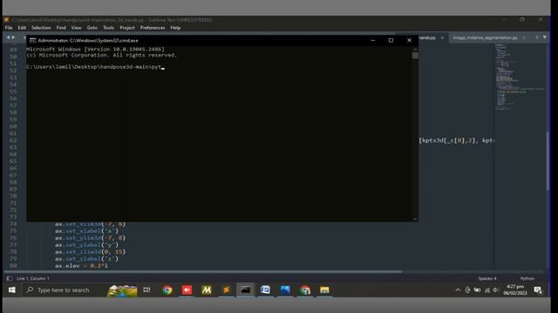Open the Preferences menu
Screen dimensions: 558x313
pyautogui.click(x=153, y=28)
